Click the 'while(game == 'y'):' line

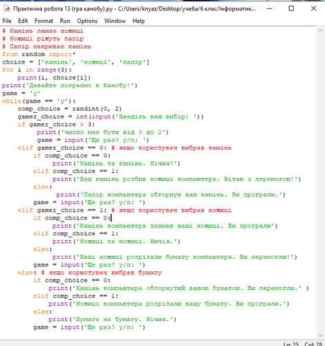[x=39, y=101]
